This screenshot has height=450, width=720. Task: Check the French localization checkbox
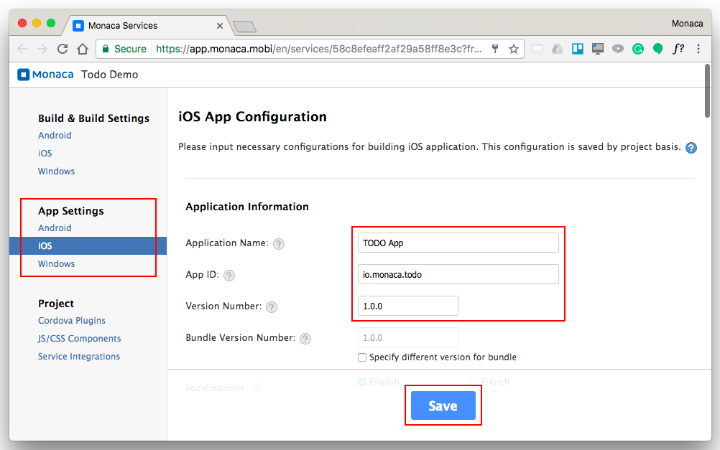(474, 382)
